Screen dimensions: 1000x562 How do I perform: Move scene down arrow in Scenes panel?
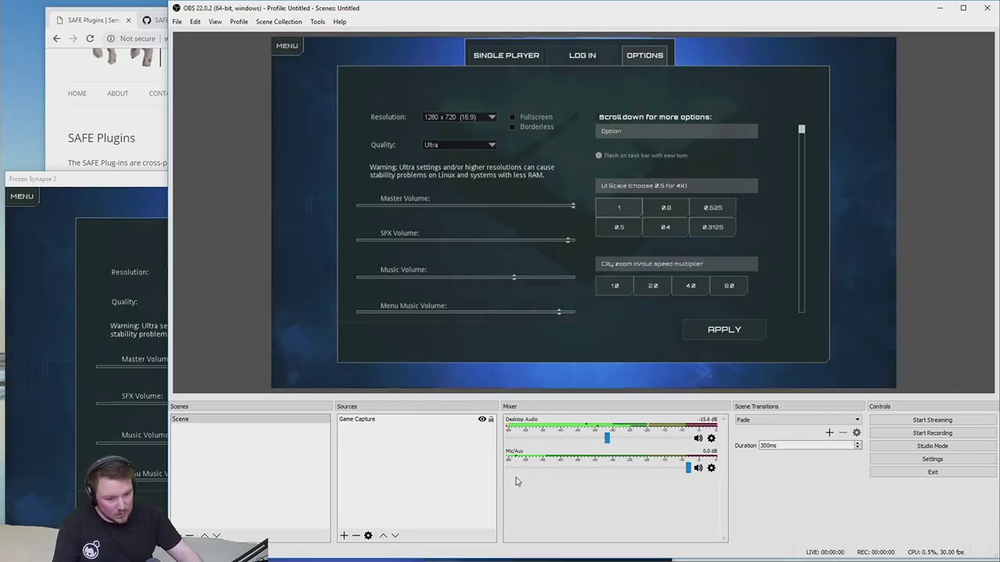(x=216, y=535)
